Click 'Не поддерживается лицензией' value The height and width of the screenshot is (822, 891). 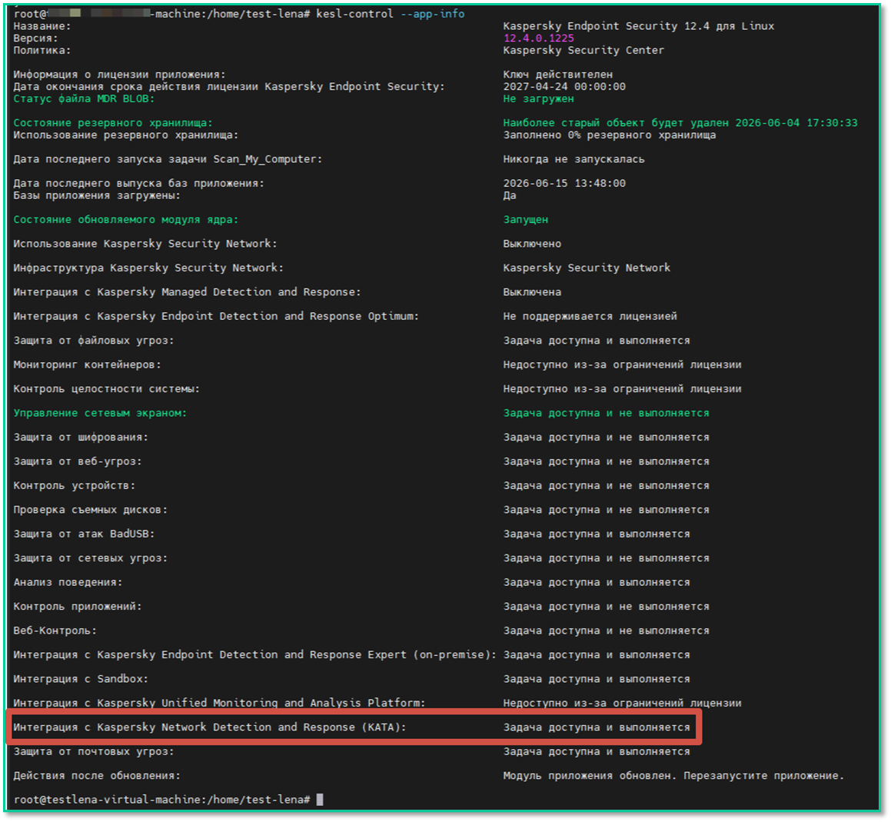coord(590,316)
